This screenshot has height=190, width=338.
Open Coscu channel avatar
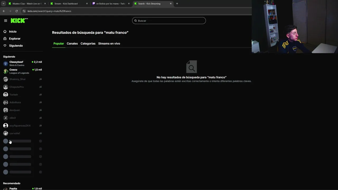click(x=6, y=71)
